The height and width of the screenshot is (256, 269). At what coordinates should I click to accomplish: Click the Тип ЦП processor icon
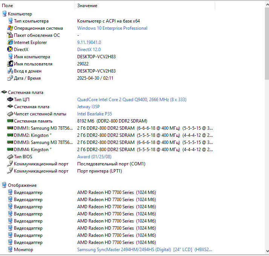coord(10,99)
